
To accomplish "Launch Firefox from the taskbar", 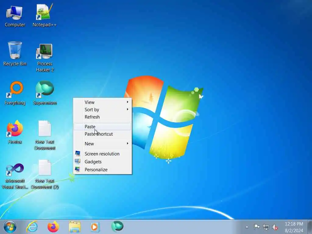I will [x=53, y=227].
